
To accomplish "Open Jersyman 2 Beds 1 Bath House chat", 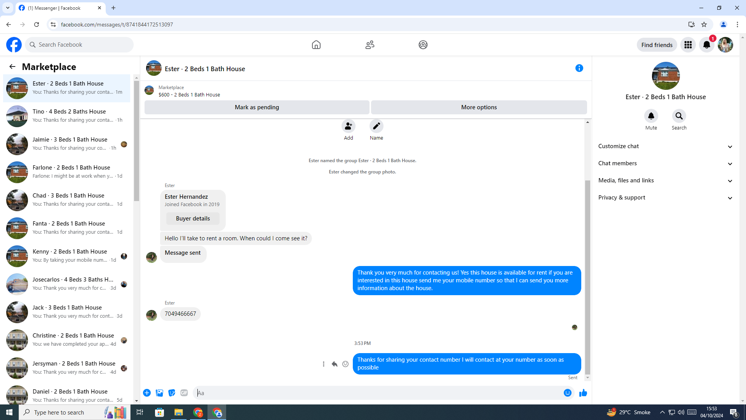I will pos(67,368).
